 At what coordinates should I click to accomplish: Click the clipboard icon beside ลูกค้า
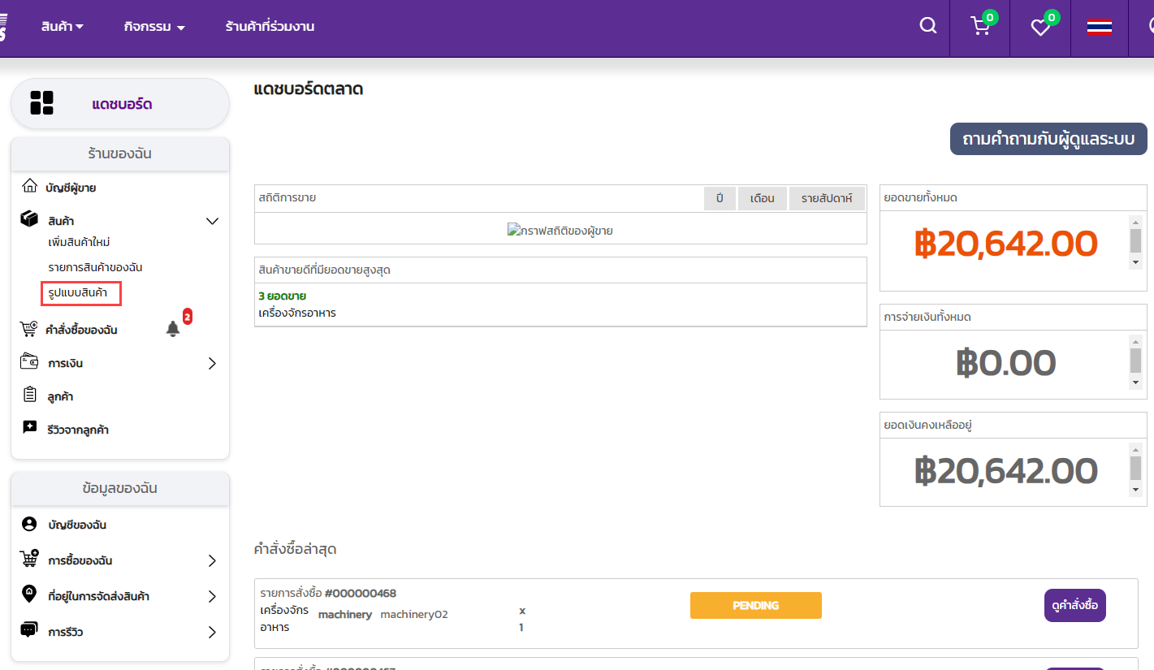(30, 396)
